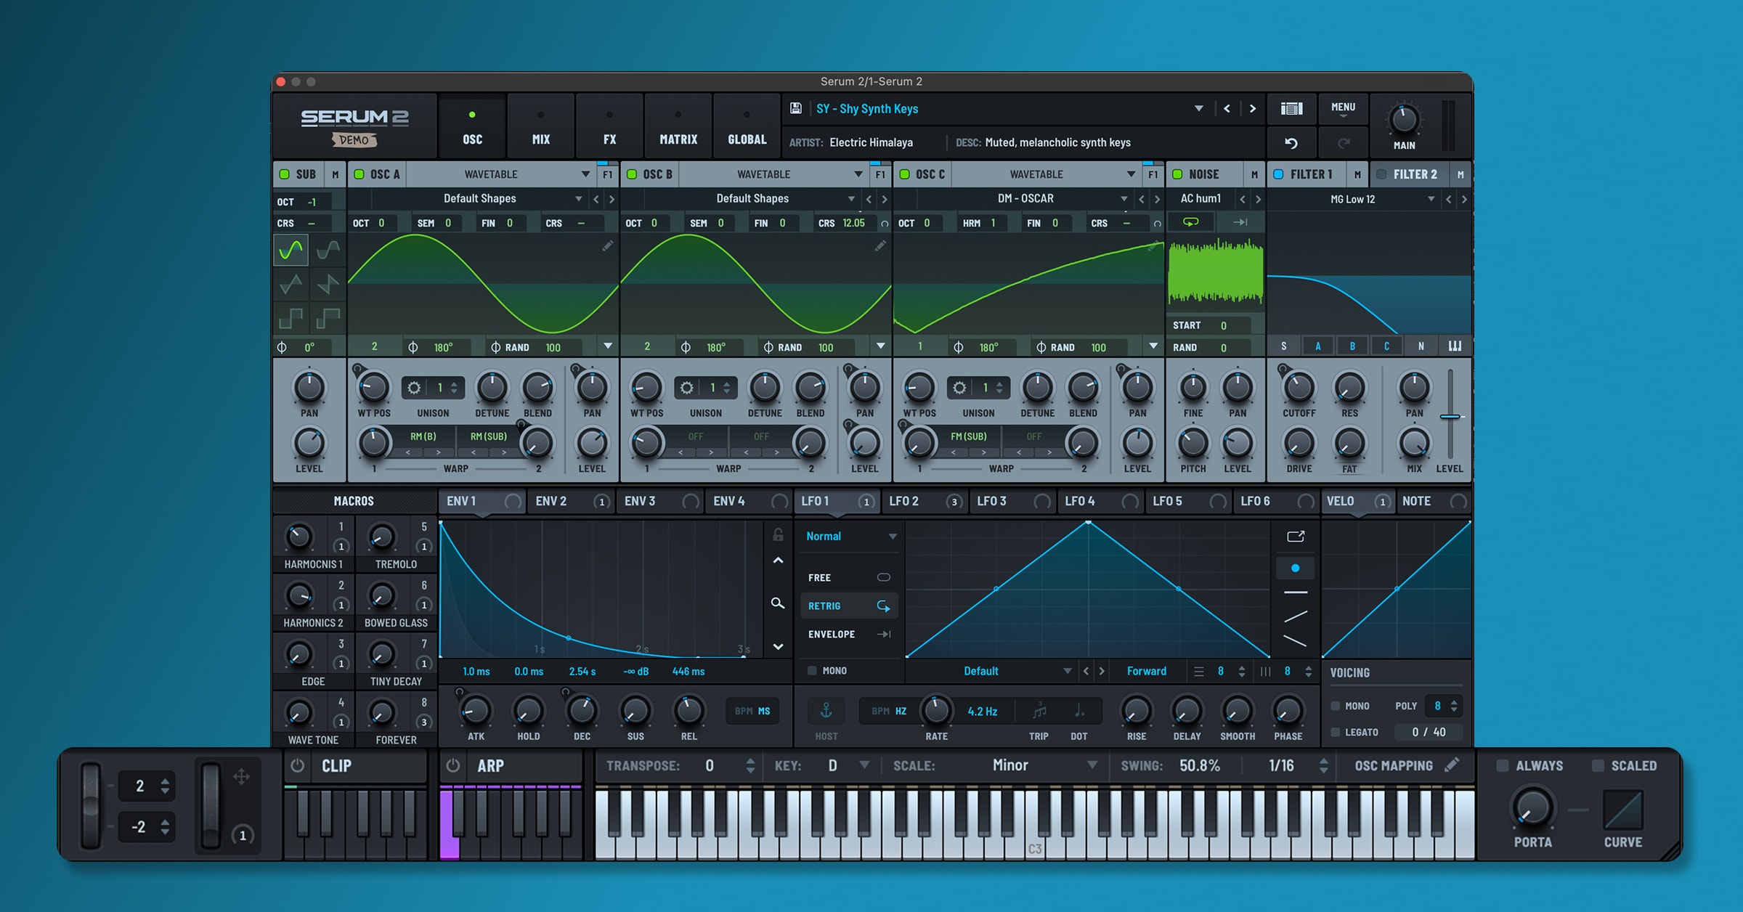Viewport: 1743px width, 912px height.
Task: Open OSC A WAVETABLE type dropdown
Action: click(x=585, y=174)
